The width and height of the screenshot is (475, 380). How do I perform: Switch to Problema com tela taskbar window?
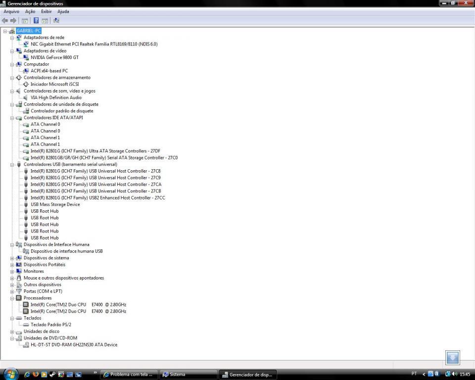129,375
